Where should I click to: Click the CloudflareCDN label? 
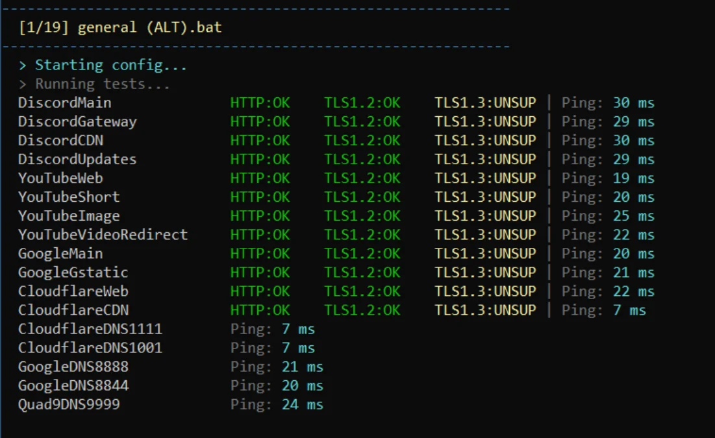click(x=73, y=310)
